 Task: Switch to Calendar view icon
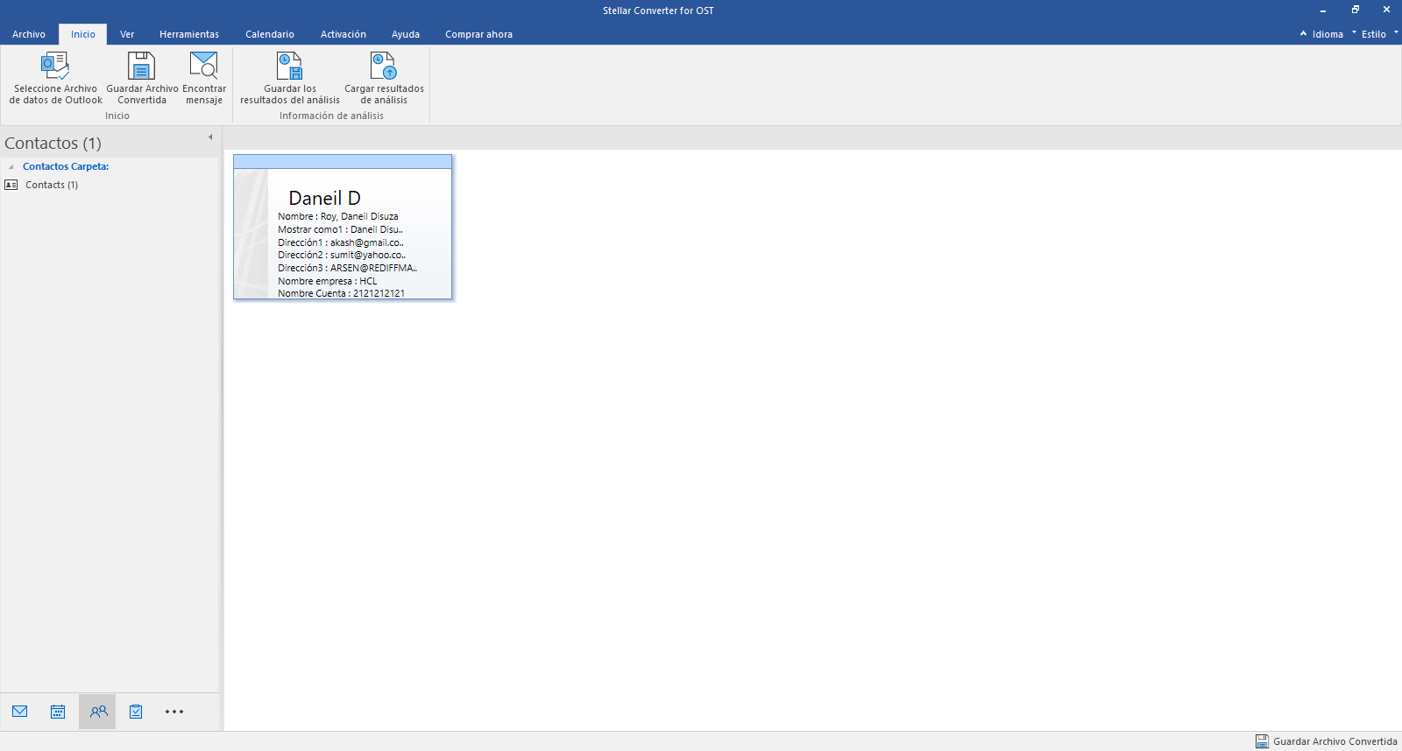tap(58, 712)
